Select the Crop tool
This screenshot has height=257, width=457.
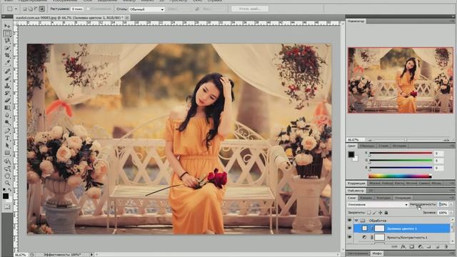click(x=7, y=56)
